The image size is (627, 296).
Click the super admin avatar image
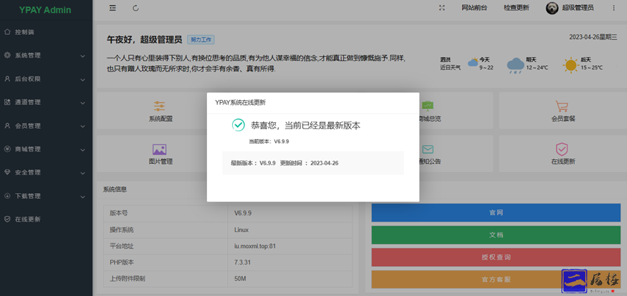(x=552, y=8)
